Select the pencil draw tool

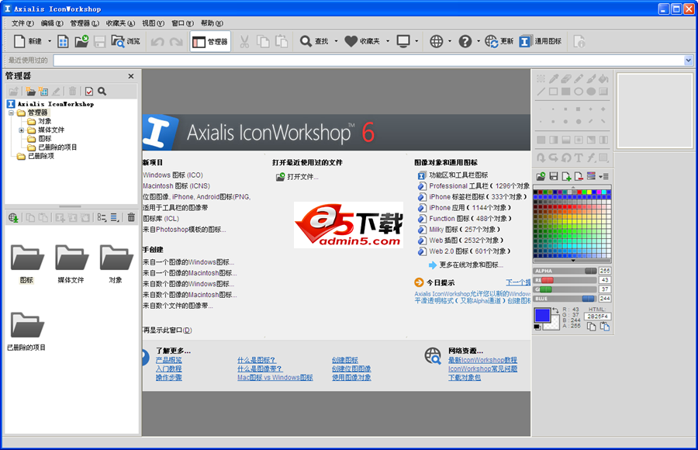point(579,79)
